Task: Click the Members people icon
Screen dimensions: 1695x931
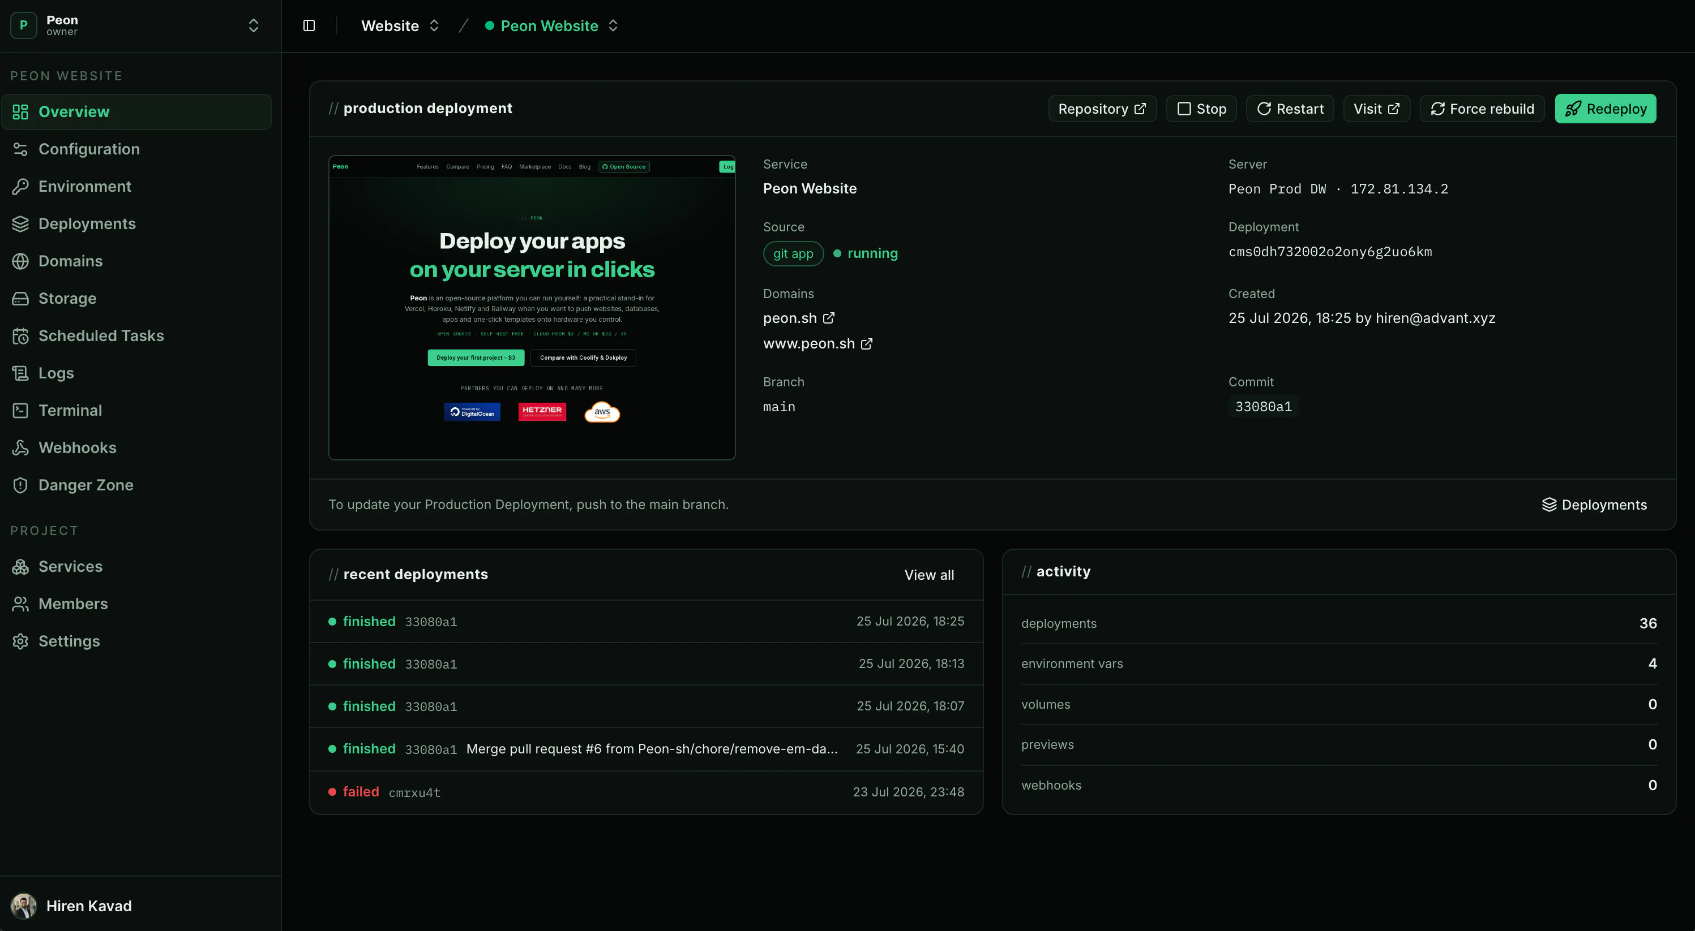Action: pyautogui.click(x=20, y=604)
